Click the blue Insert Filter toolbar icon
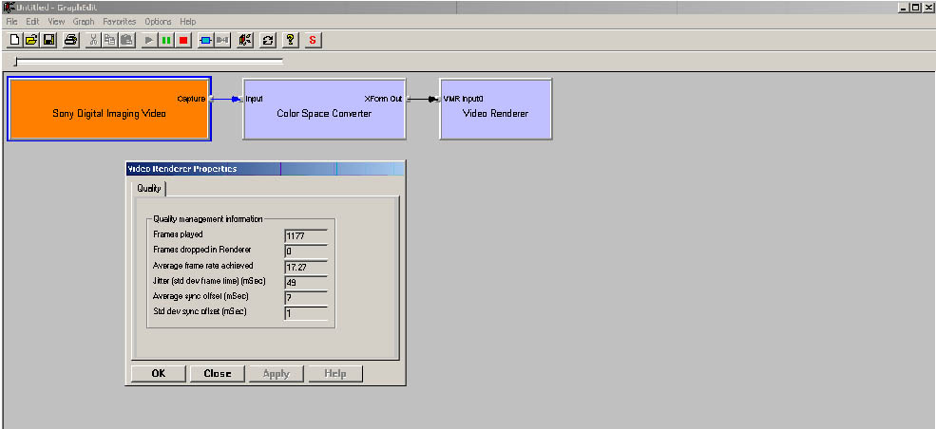936x429 pixels. [204, 40]
